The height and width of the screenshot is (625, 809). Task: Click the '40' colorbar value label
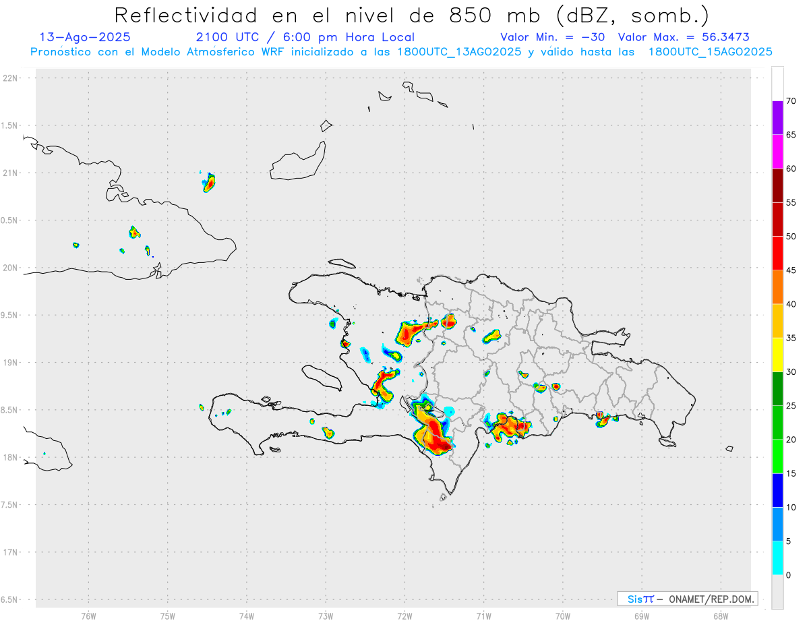click(791, 304)
